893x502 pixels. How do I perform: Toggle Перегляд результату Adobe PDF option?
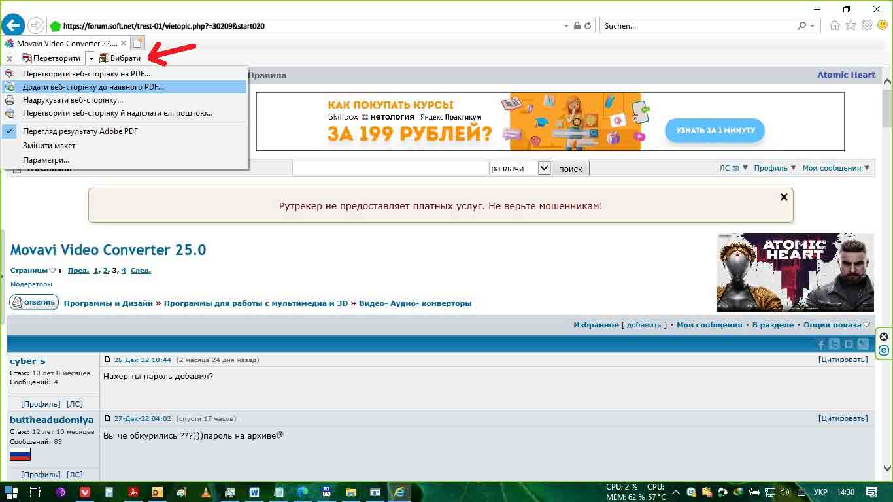click(x=124, y=131)
